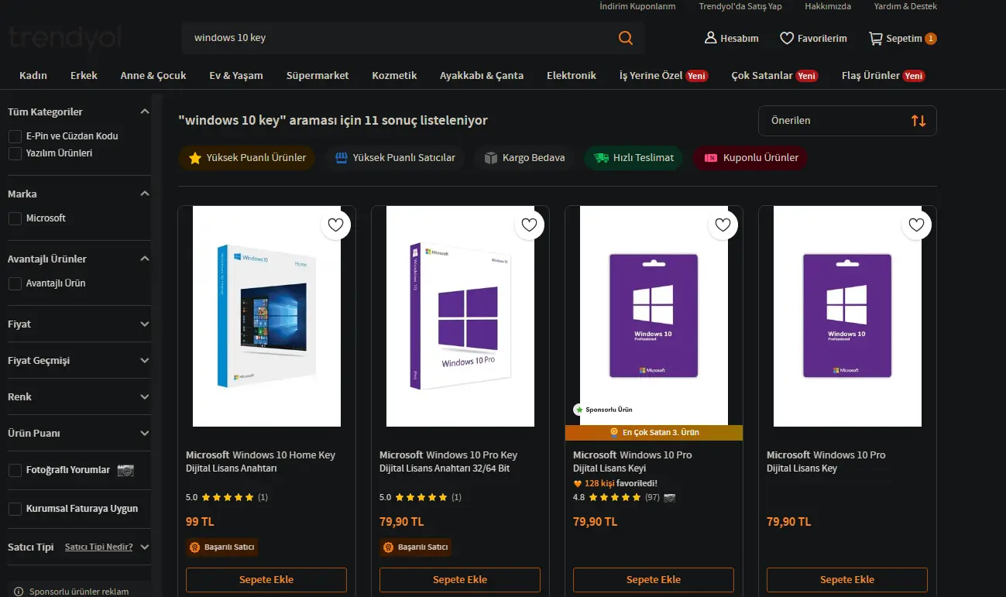1006x597 pixels.
Task: Click the orange search magnifier icon
Action: pos(626,38)
